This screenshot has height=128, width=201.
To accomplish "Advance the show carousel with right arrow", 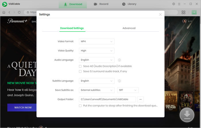I will 198,101.
